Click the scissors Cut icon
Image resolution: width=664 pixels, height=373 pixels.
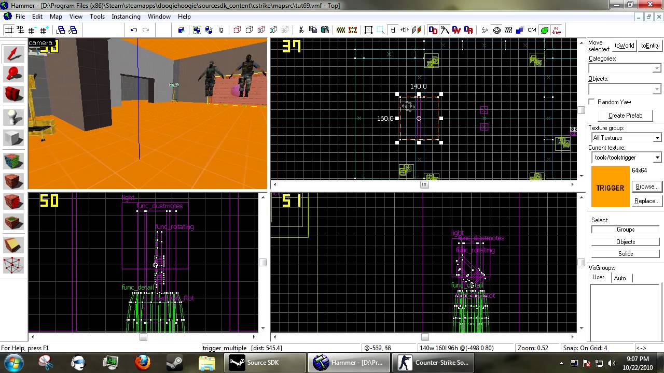301,30
